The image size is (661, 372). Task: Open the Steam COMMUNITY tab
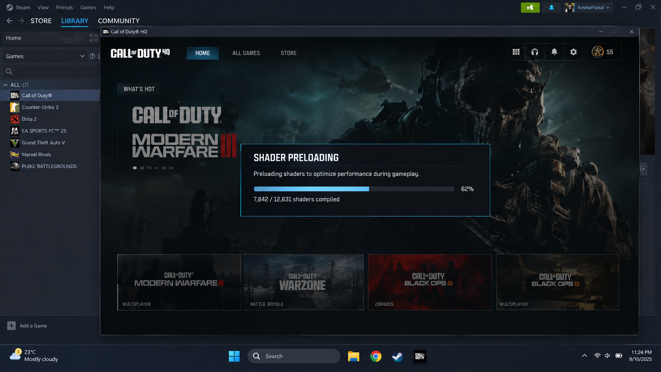pos(119,21)
